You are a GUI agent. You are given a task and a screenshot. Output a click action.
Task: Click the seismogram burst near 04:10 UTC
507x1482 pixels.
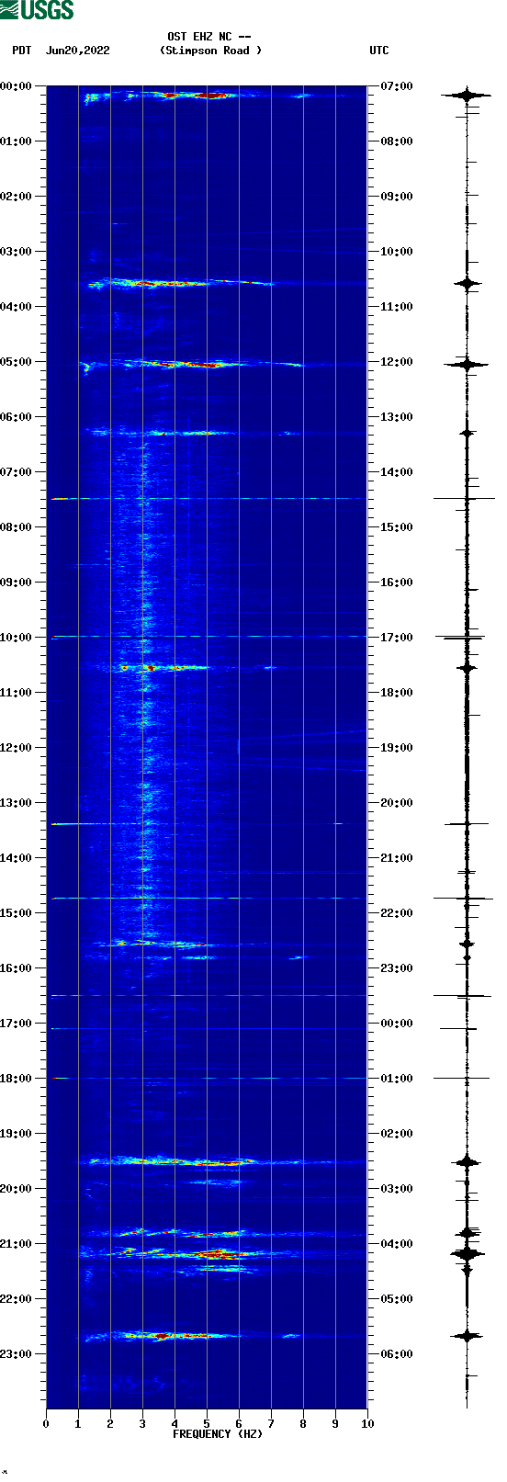pyautogui.click(x=467, y=1253)
